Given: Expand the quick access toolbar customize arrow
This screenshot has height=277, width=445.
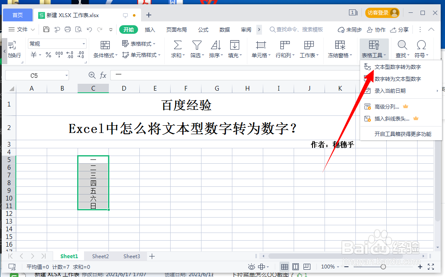Looking at the screenshot, I should [111, 29].
